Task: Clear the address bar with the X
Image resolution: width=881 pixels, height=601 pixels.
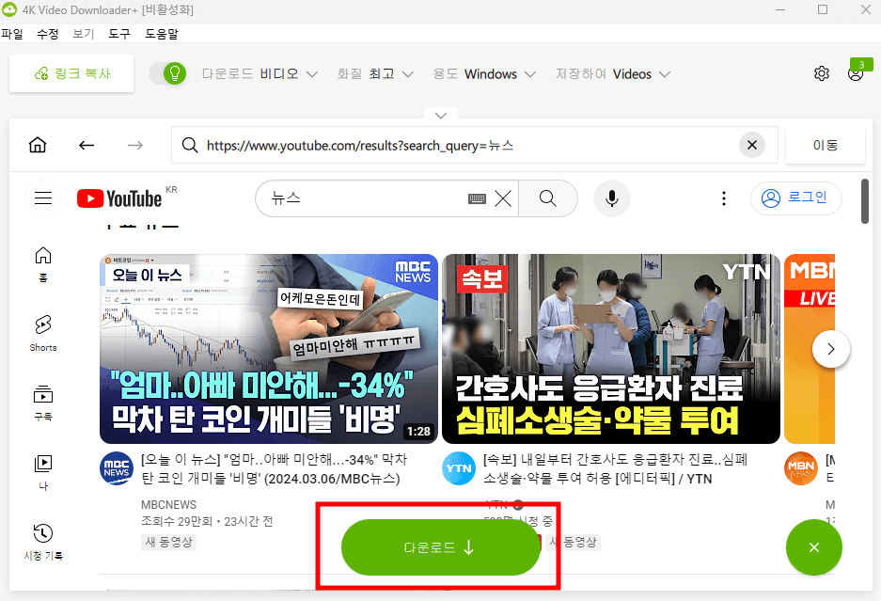Action: (x=752, y=145)
